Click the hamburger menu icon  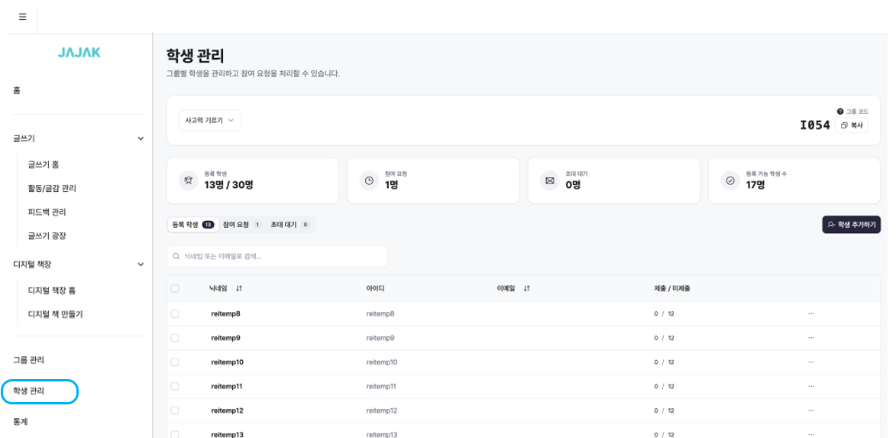coord(22,17)
